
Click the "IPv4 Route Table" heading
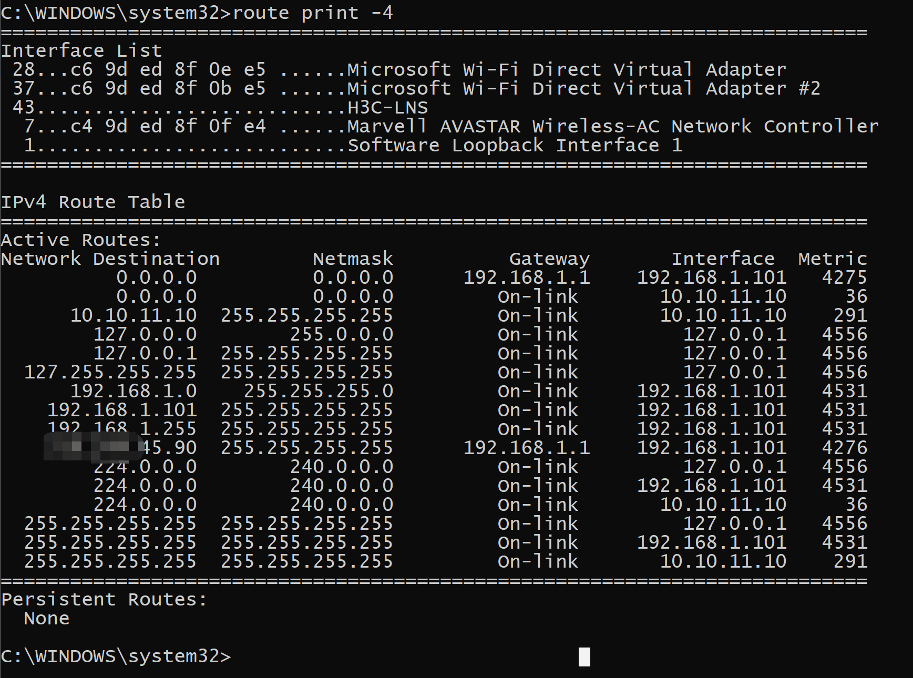click(x=93, y=202)
